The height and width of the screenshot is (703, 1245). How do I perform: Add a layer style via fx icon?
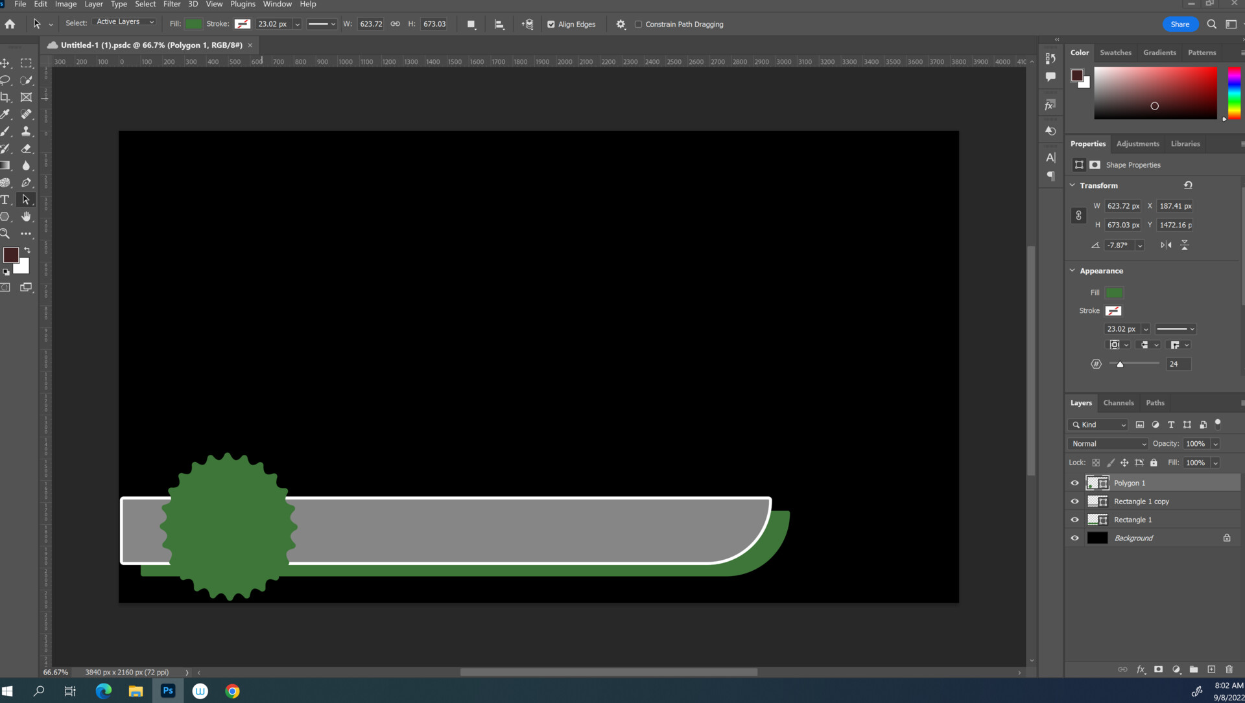point(1141,669)
